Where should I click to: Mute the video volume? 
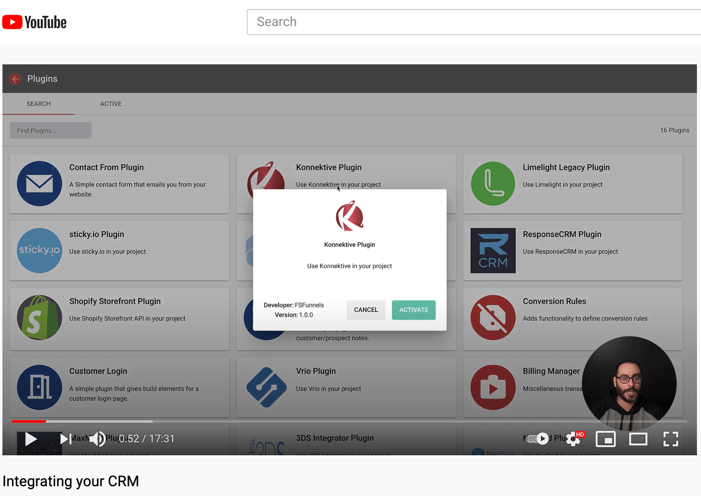pos(98,439)
